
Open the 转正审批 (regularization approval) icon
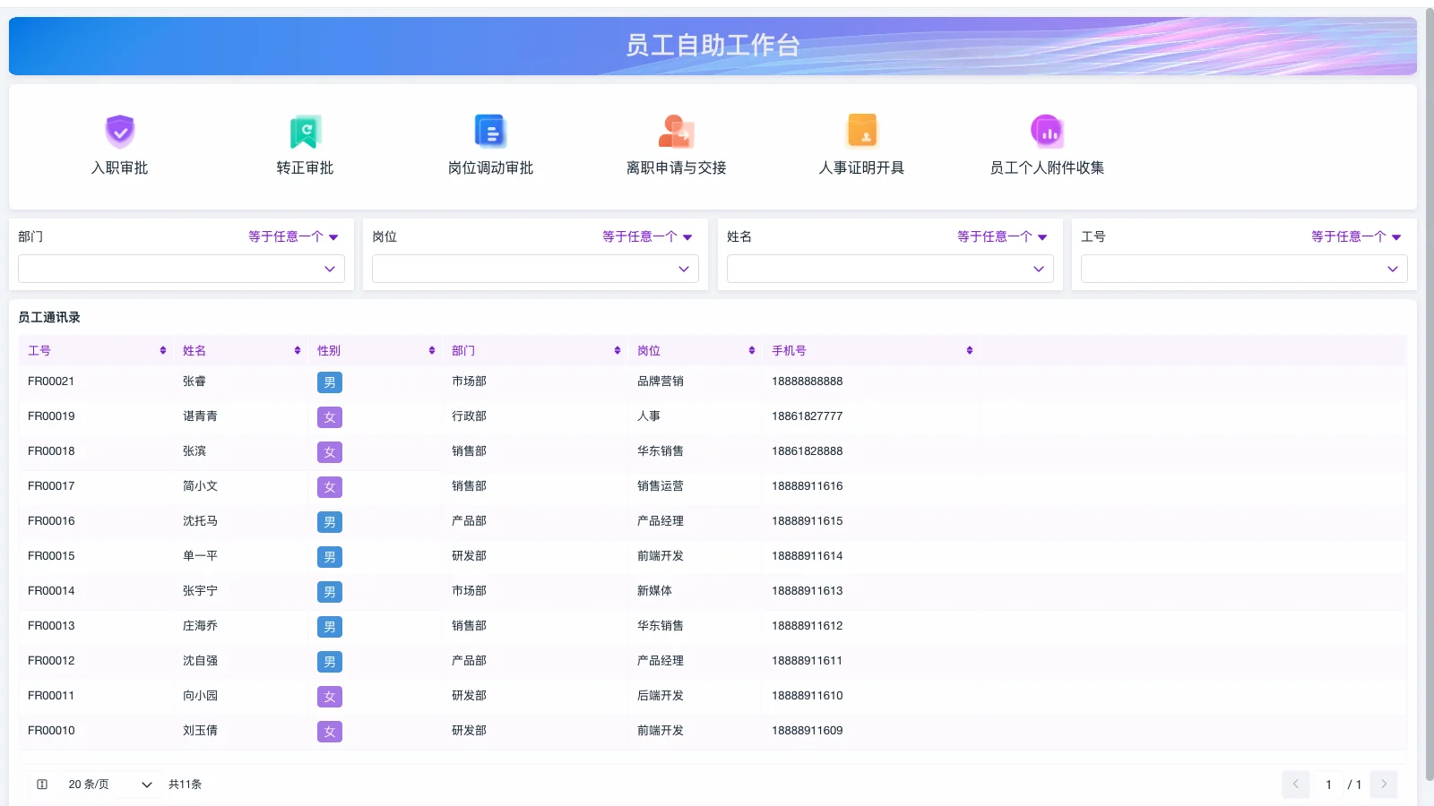[x=305, y=143]
